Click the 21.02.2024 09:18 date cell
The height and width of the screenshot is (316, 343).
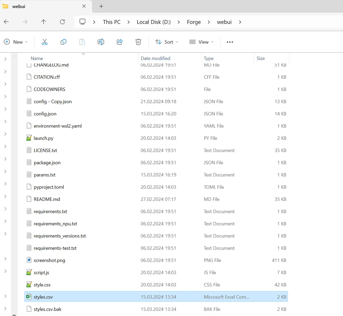coord(158,101)
